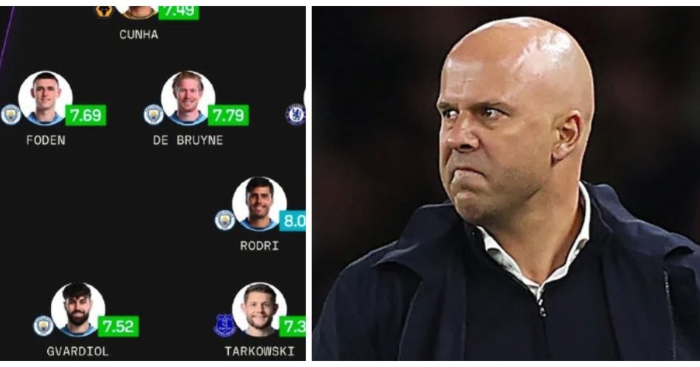The image size is (700, 367).
Task: Click the Chelsea crest at panel edge
Action: pyautogui.click(x=296, y=114)
